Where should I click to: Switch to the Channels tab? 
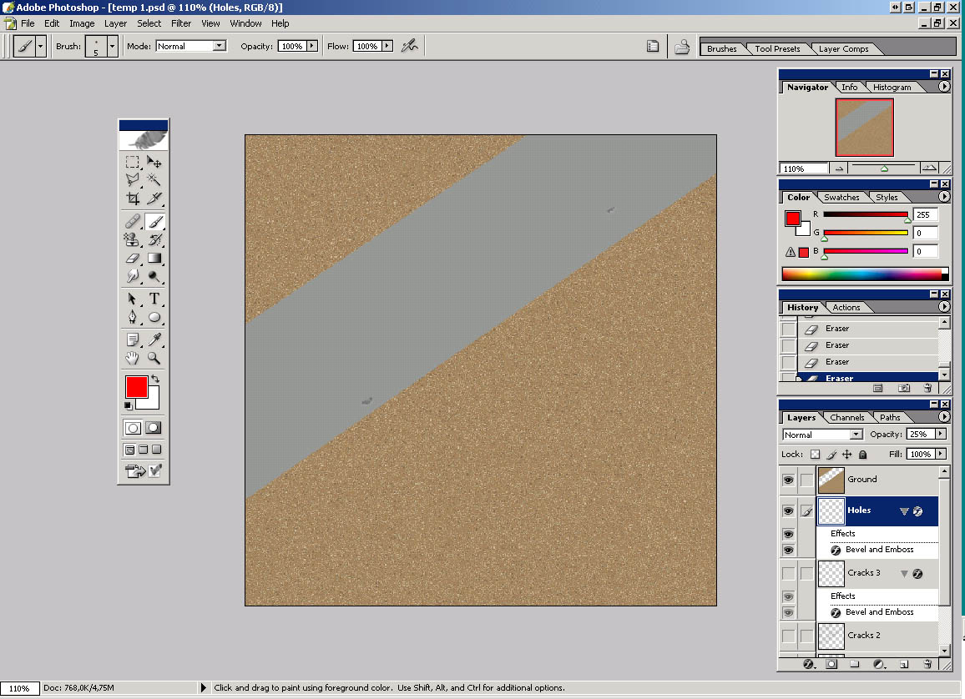(x=846, y=417)
